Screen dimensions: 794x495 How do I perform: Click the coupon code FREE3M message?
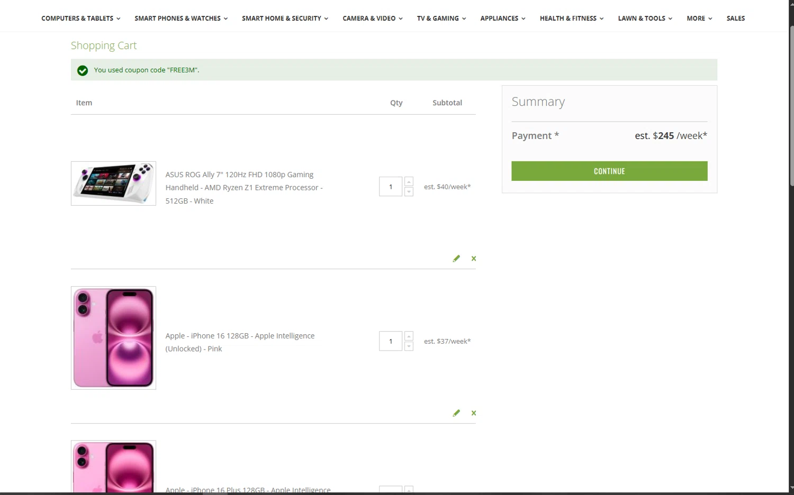pos(147,70)
